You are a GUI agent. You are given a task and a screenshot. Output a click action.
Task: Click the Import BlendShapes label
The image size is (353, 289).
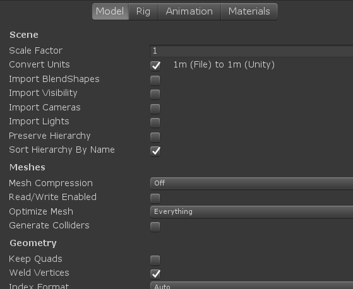point(54,79)
